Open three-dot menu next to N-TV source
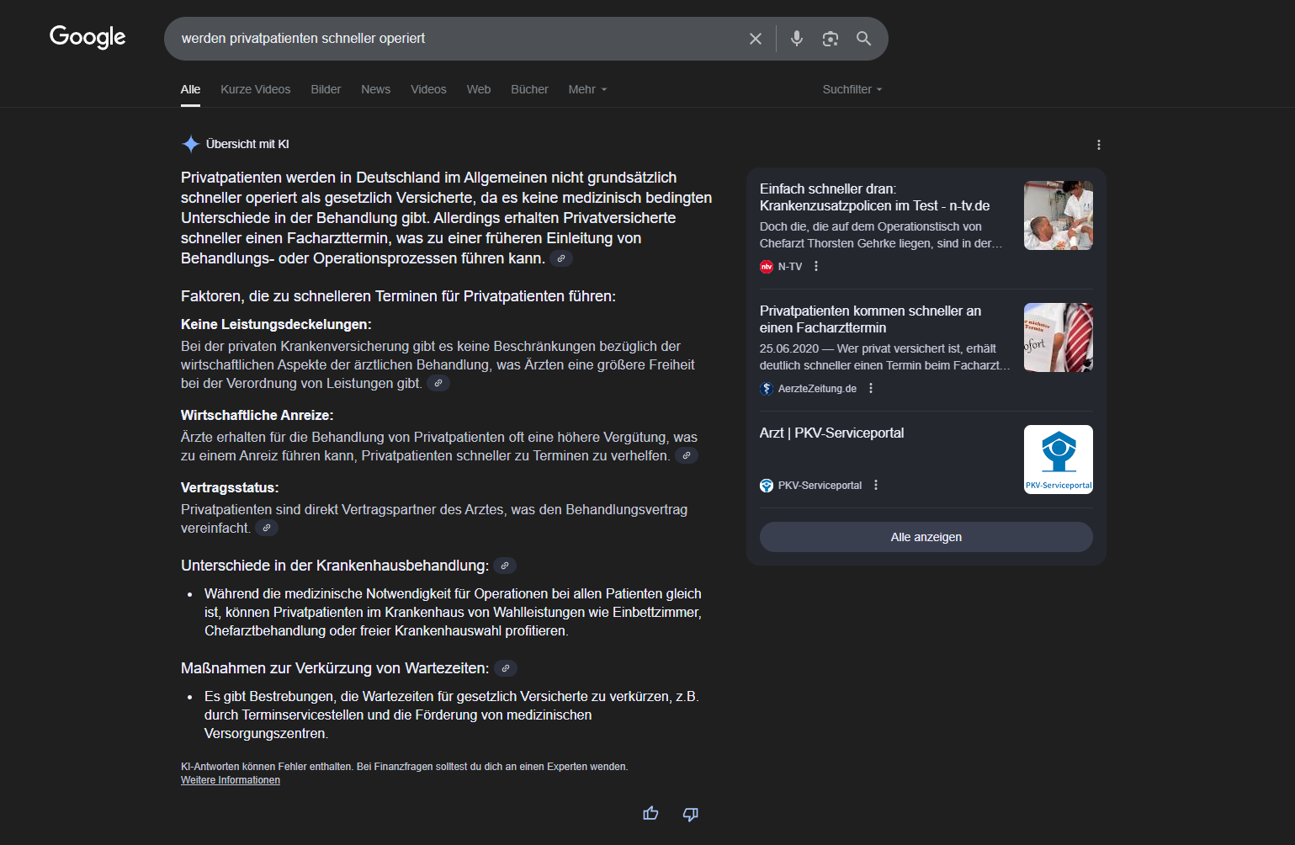The height and width of the screenshot is (845, 1295). point(815,267)
